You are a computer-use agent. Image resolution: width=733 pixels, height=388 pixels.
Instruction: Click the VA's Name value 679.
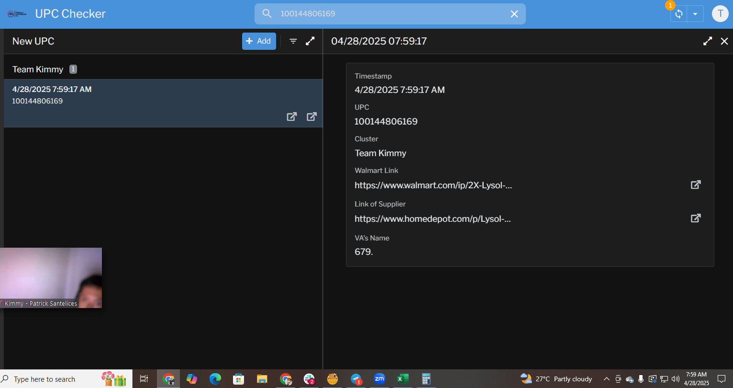click(364, 251)
